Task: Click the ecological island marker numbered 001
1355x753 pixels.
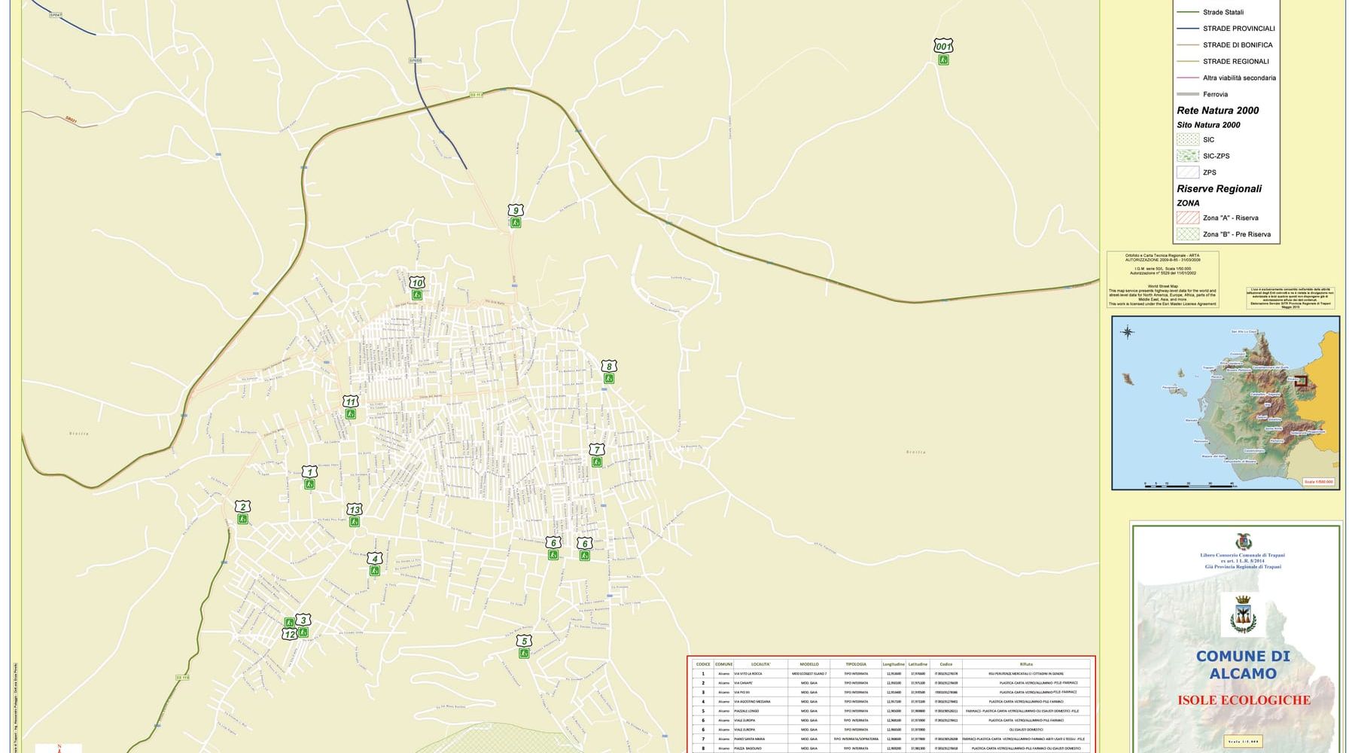Action: coord(943,52)
